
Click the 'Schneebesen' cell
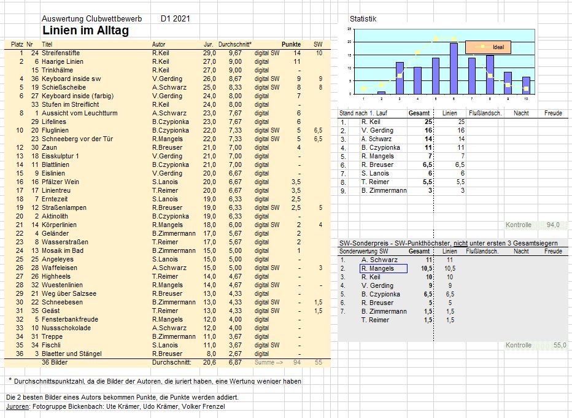tap(62, 302)
